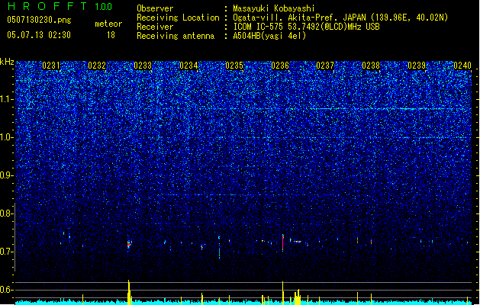Click the 'Observer' field label
Image resolution: width=480 pixels, height=305 pixels.
pos(155,8)
